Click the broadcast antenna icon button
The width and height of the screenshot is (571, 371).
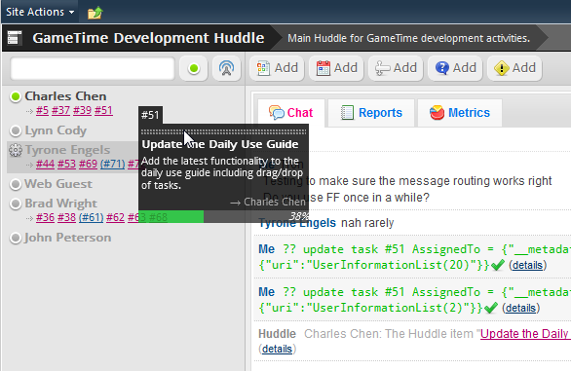click(x=226, y=68)
